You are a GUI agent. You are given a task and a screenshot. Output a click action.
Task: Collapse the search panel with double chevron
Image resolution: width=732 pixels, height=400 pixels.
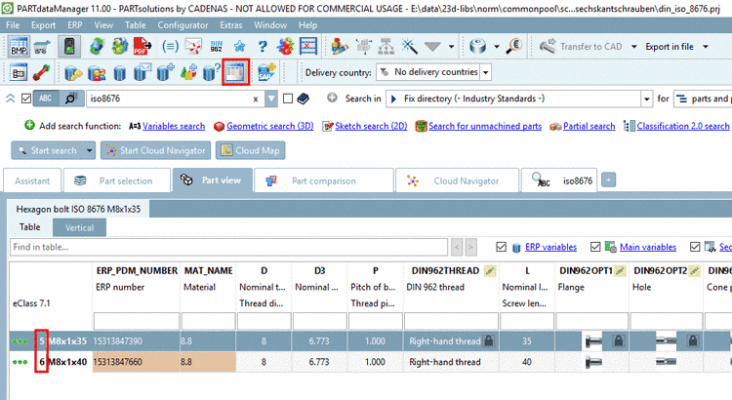[11, 99]
